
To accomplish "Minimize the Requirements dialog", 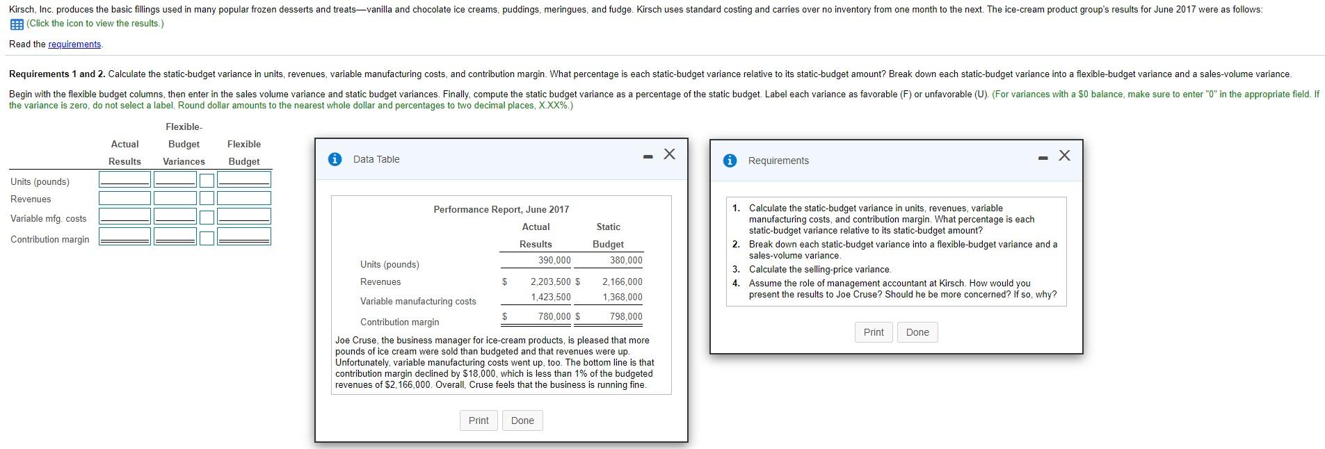I will point(1043,158).
